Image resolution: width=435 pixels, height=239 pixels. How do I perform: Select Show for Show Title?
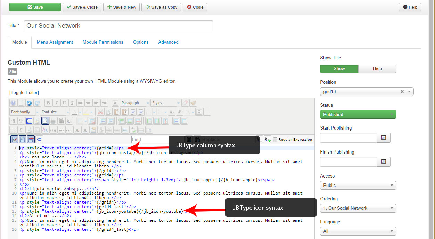point(339,68)
